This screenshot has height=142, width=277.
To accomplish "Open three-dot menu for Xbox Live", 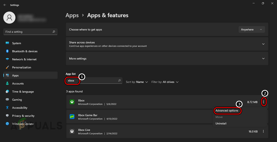I will 263,131.
